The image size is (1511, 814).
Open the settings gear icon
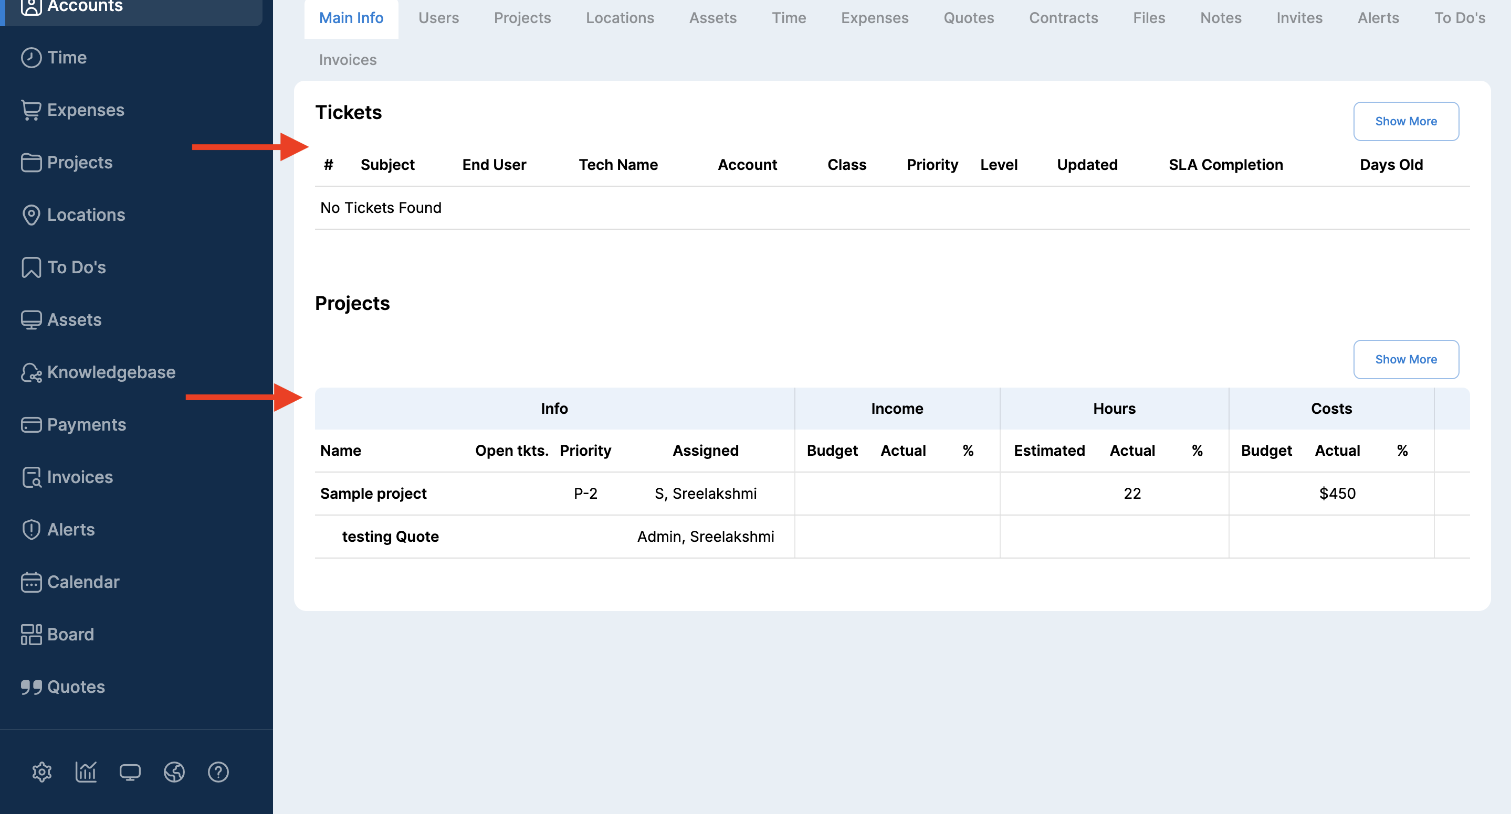tap(41, 772)
